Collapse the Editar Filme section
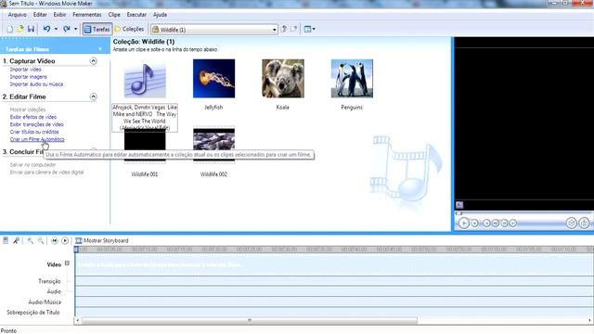The height and width of the screenshot is (334, 594). (93, 96)
